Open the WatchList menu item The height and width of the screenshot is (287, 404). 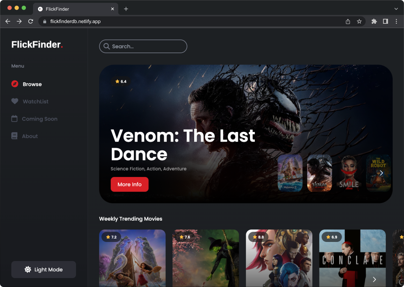(x=30, y=101)
